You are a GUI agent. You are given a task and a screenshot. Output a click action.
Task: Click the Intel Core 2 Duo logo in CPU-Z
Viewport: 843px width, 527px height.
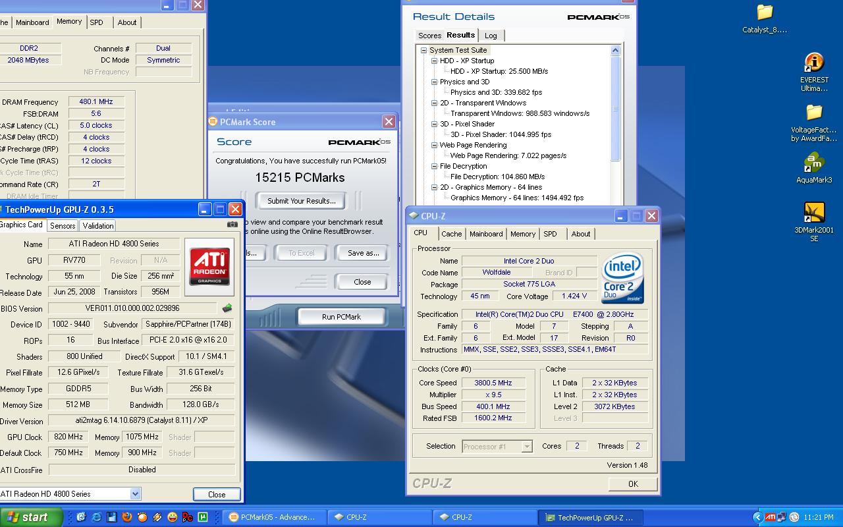pyautogui.click(x=622, y=279)
